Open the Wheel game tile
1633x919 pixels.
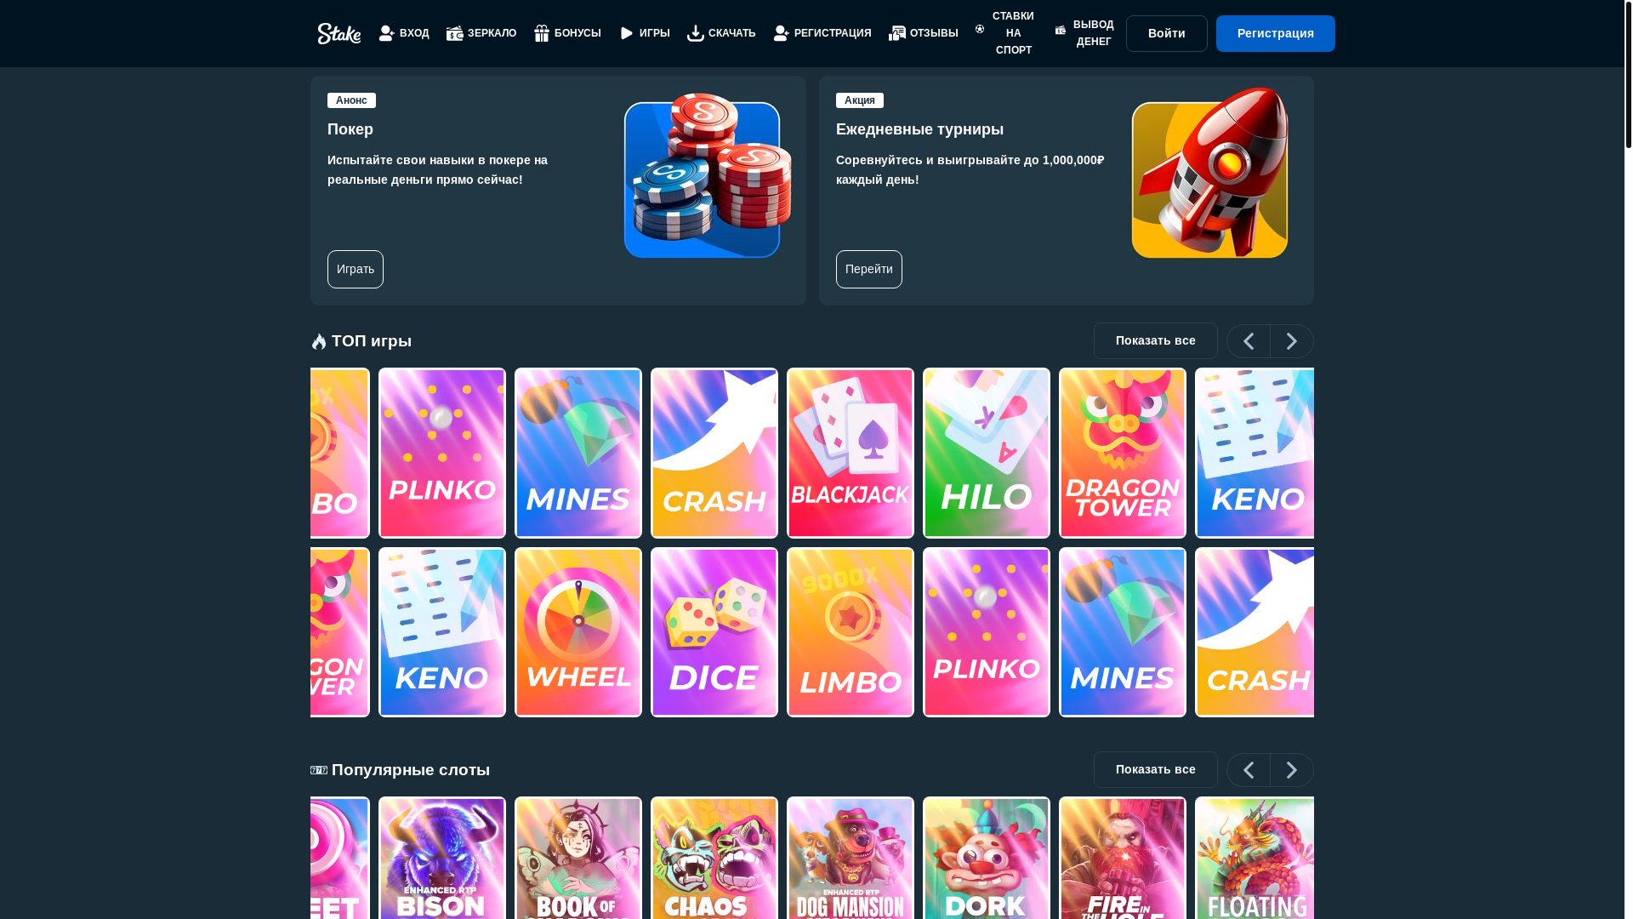[x=578, y=631]
